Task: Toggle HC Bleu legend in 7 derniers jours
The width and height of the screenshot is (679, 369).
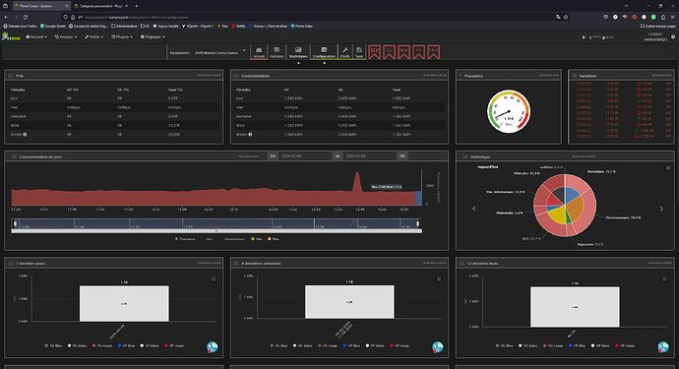Action: tap(54, 345)
